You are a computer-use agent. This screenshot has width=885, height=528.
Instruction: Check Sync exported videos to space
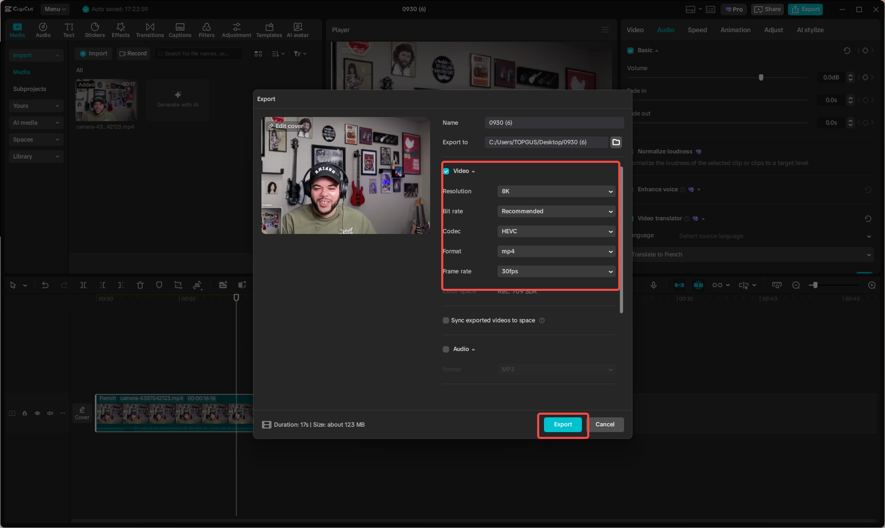(446, 320)
